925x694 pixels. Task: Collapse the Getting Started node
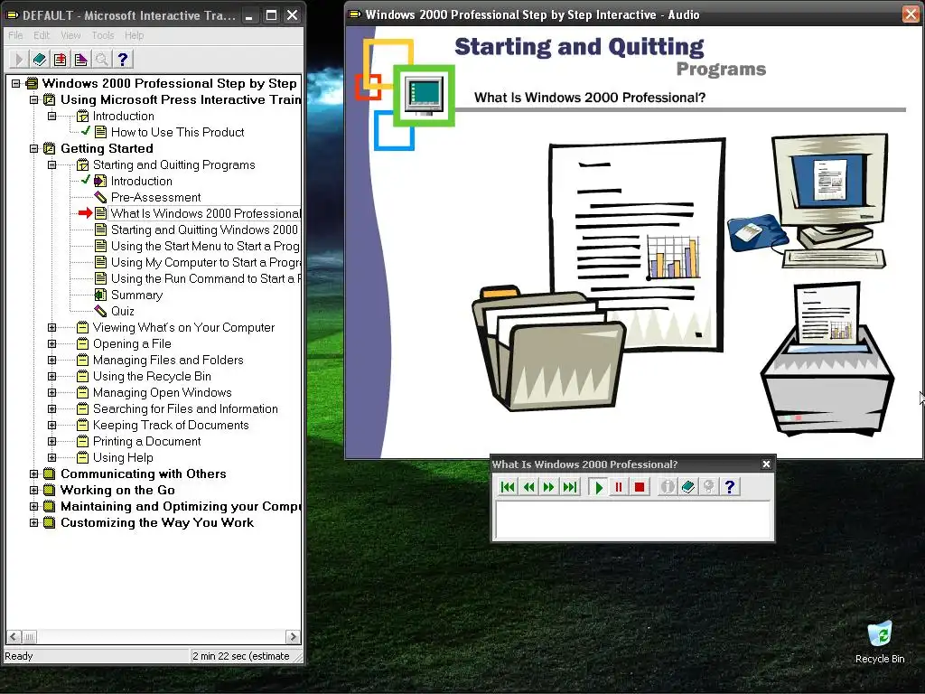[x=33, y=149]
